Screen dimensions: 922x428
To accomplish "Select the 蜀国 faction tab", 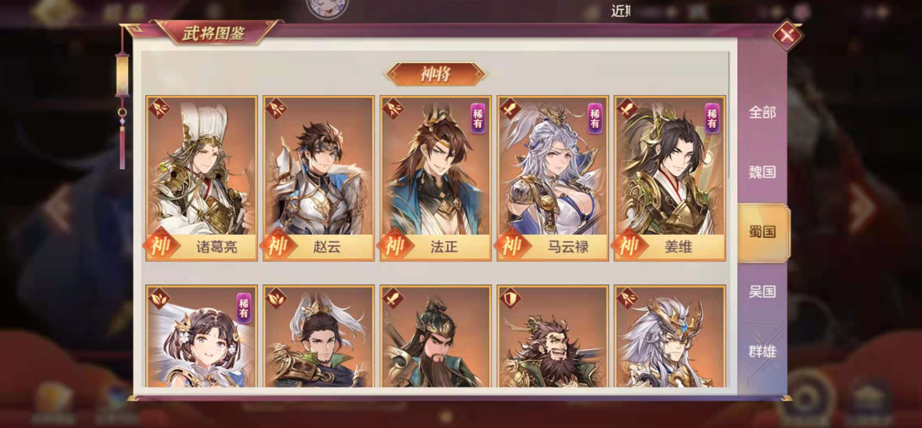I will [x=763, y=232].
